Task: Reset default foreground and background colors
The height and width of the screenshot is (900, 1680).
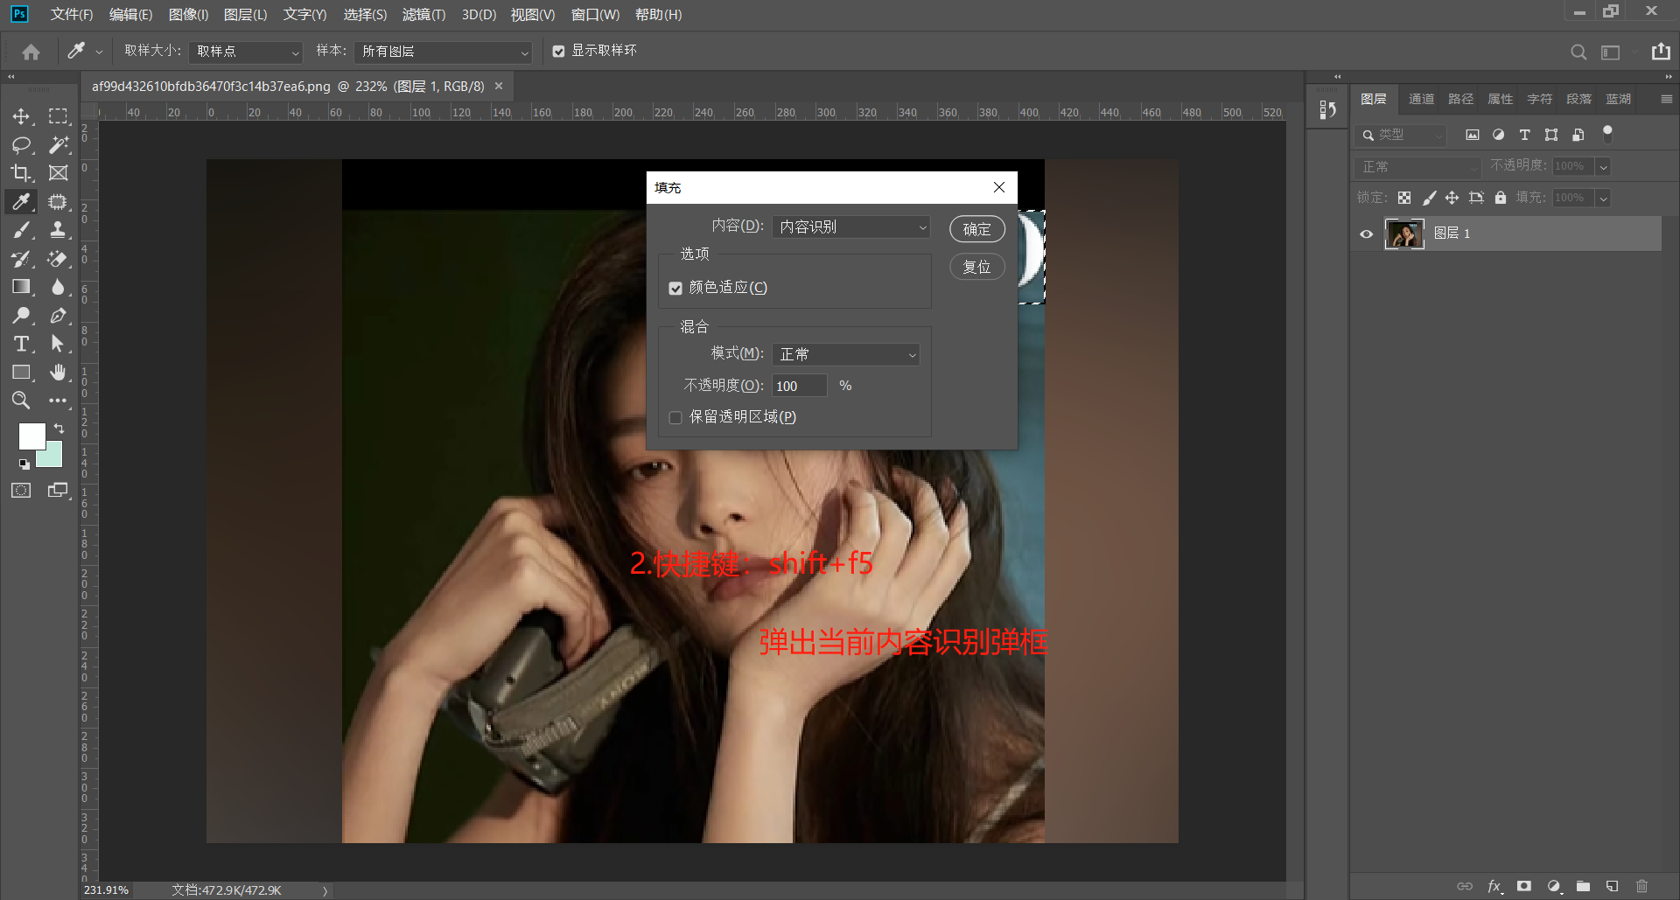Action: 24,464
